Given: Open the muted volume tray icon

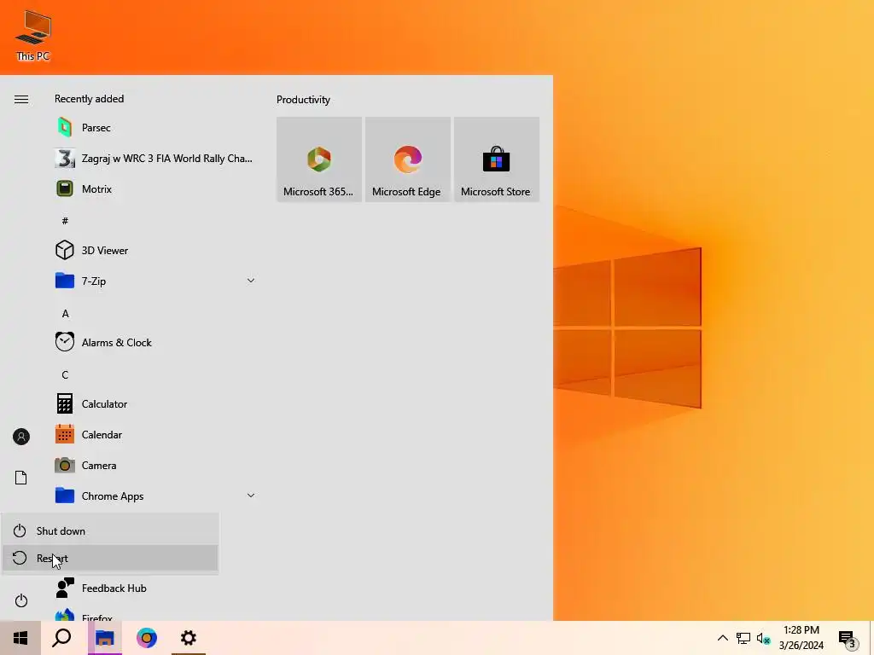Looking at the screenshot, I should click(x=763, y=638).
